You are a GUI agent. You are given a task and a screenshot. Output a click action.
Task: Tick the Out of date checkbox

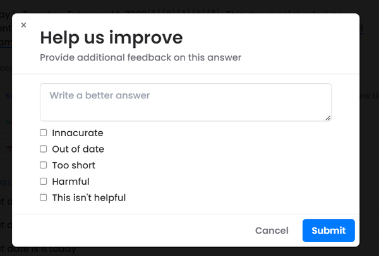click(x=44, y=149)
